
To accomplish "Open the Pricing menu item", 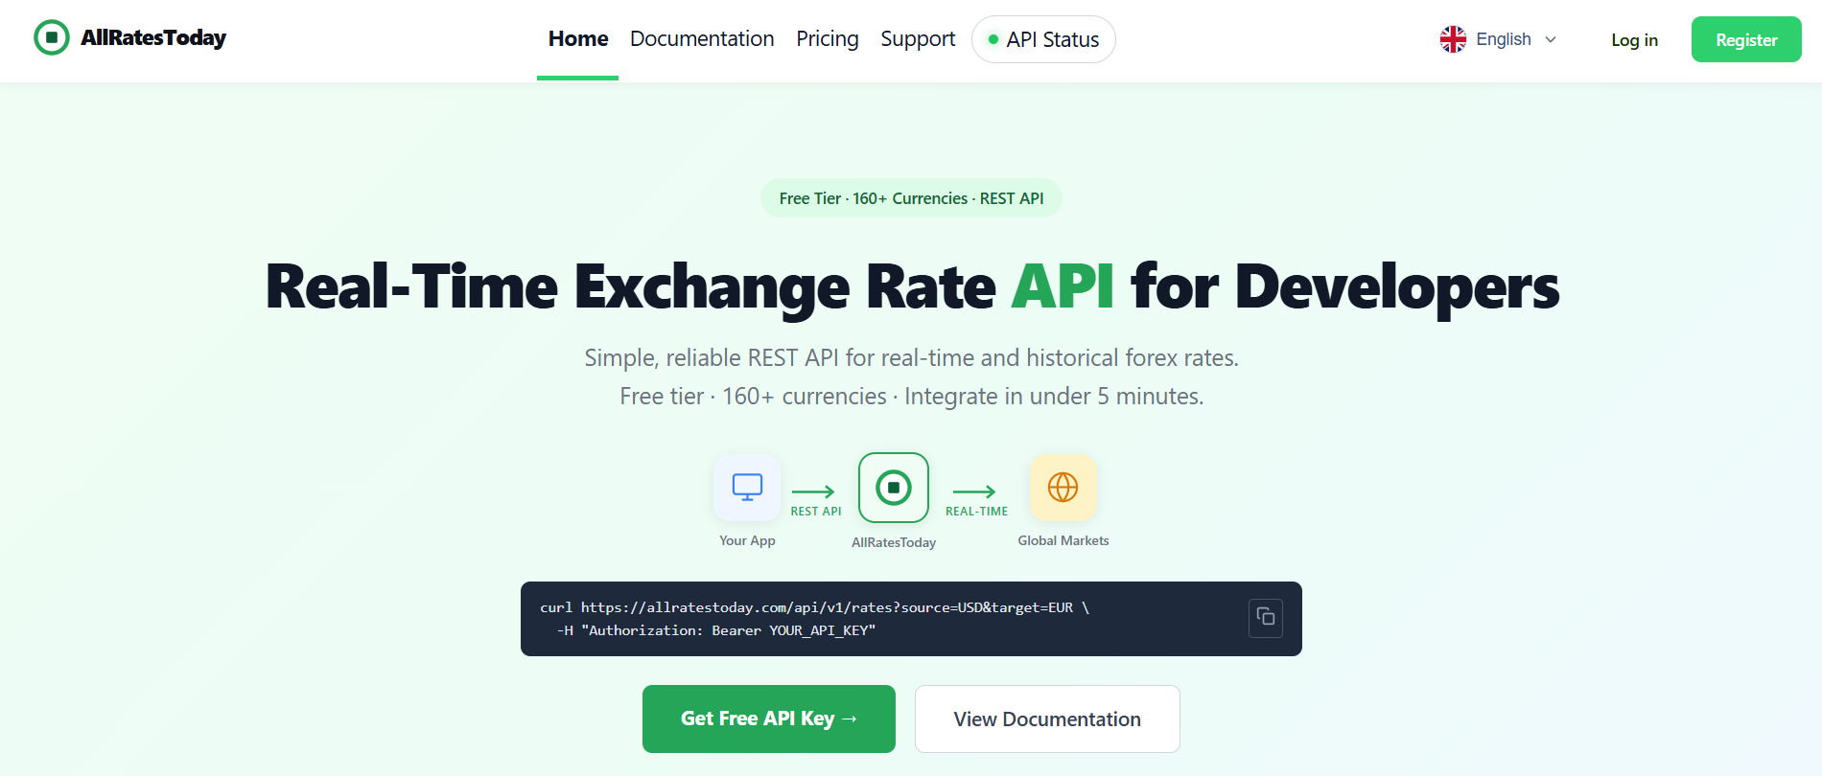I will tap(828, 38).
